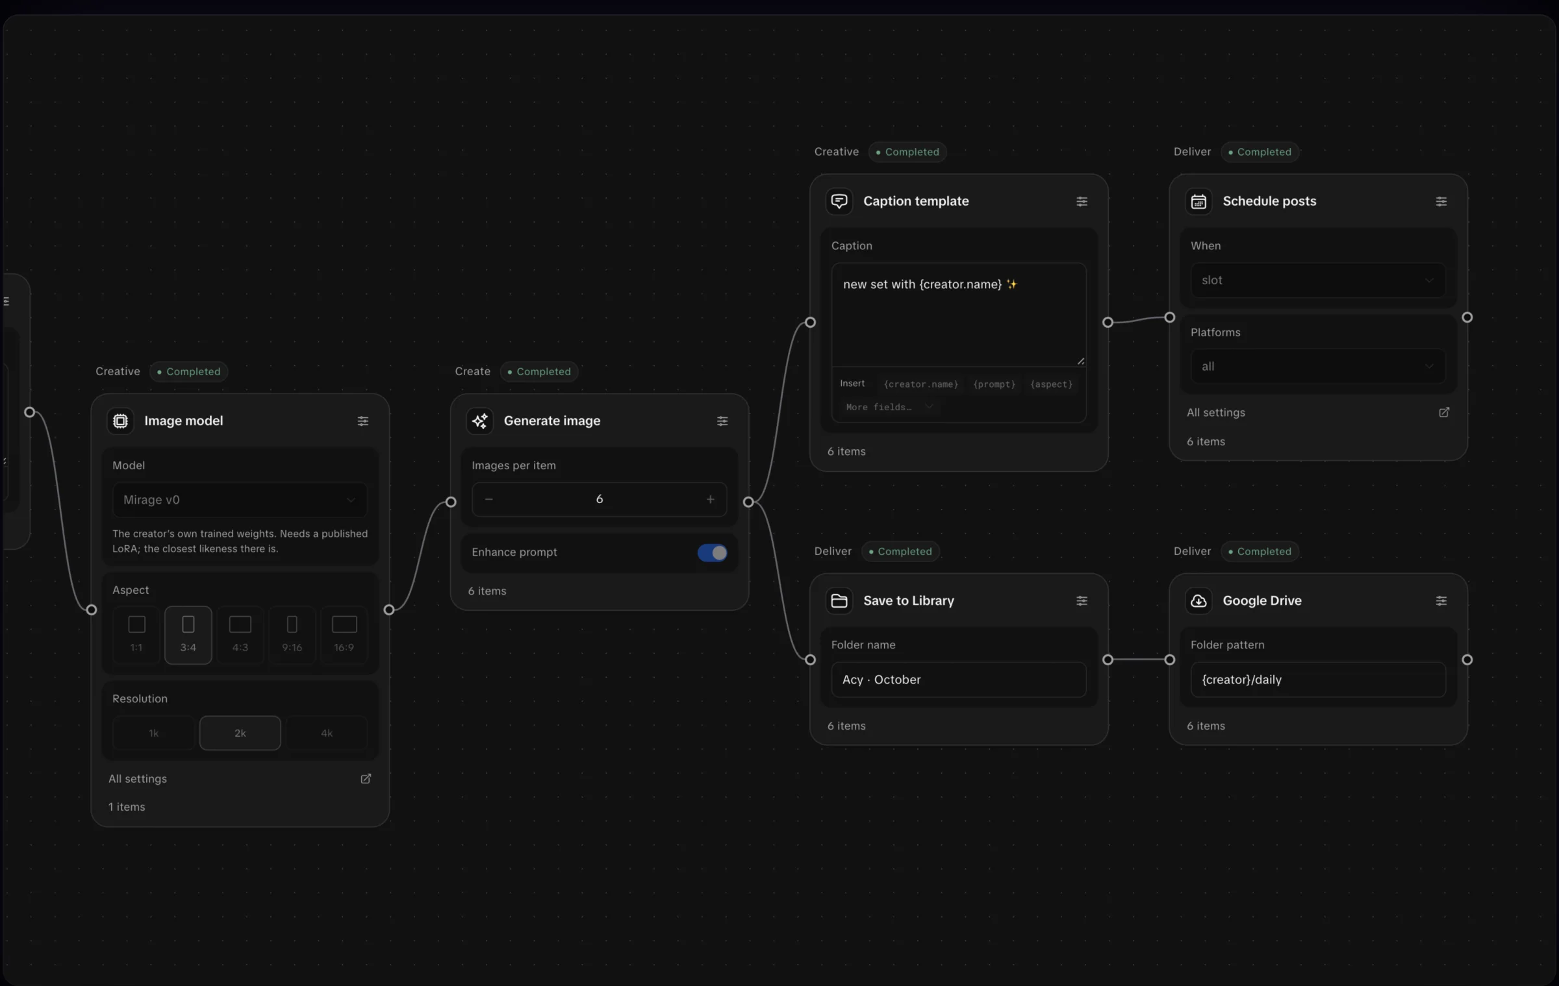The height and width of the screenshot is (986, 1559).
Task: Click the Image model output connector port
Action: click(x=389, y=610)
